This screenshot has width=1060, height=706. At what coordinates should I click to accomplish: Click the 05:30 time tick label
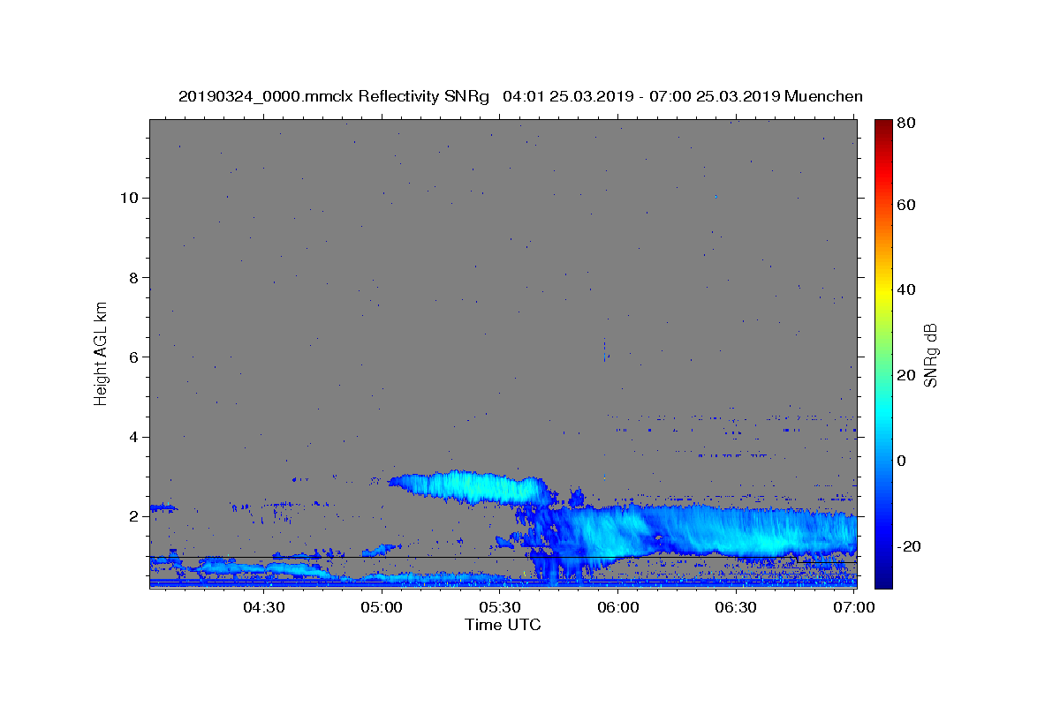click(x=500, y=607)
